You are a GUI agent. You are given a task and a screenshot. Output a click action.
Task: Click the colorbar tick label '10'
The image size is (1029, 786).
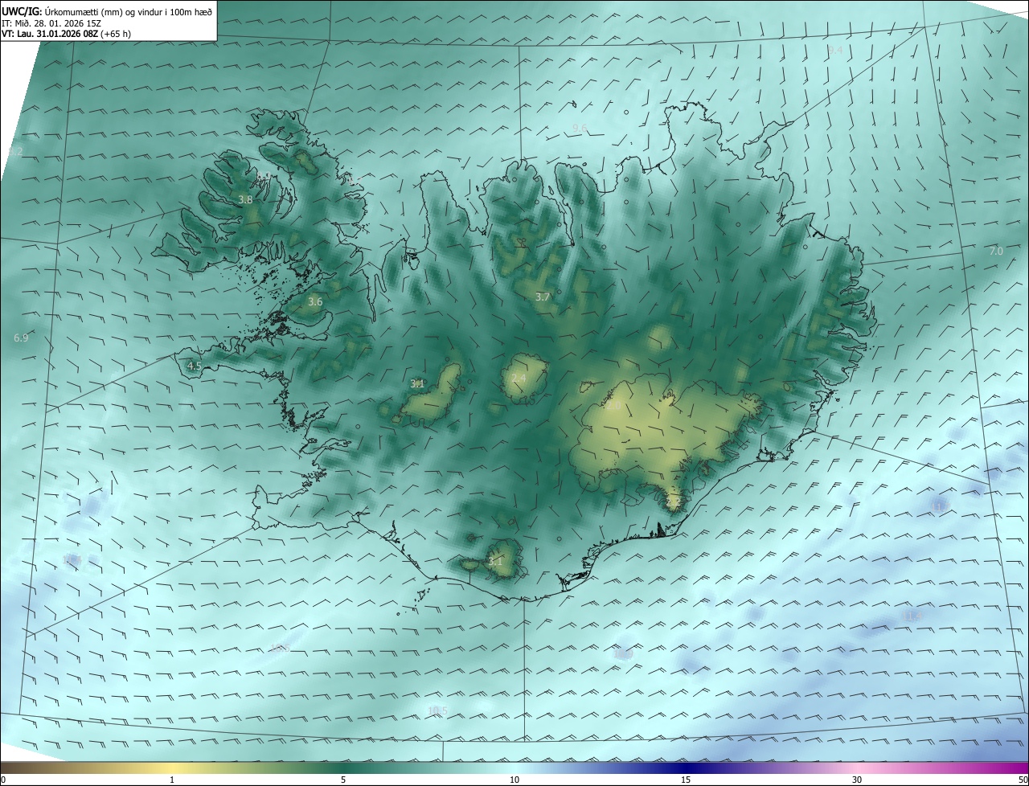pos(514,780)
